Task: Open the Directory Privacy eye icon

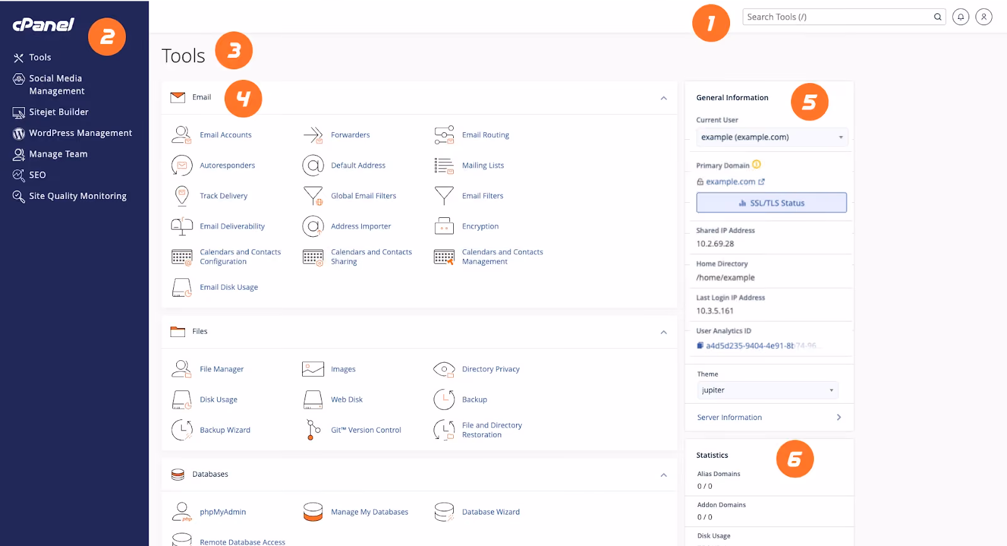Action: [x=444, y=369]
